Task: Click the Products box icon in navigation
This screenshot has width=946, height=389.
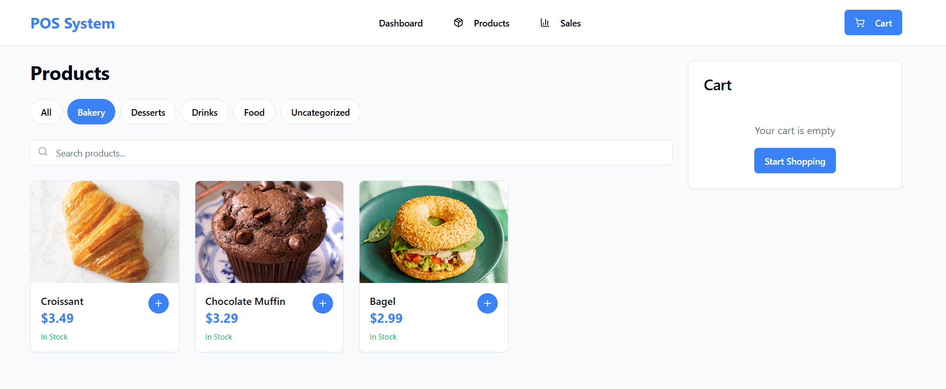Action: point(458,22)
